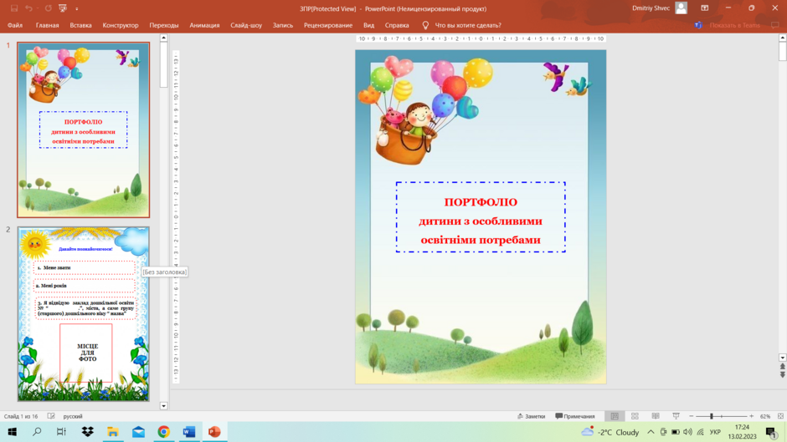The width and height of the screenshot is (787, 442).
Task: Open the weather widget showing -2°C Cloudy
Action: coord(610,432)
